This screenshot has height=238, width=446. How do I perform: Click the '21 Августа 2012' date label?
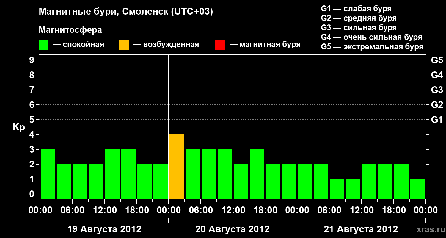[361, 229]
